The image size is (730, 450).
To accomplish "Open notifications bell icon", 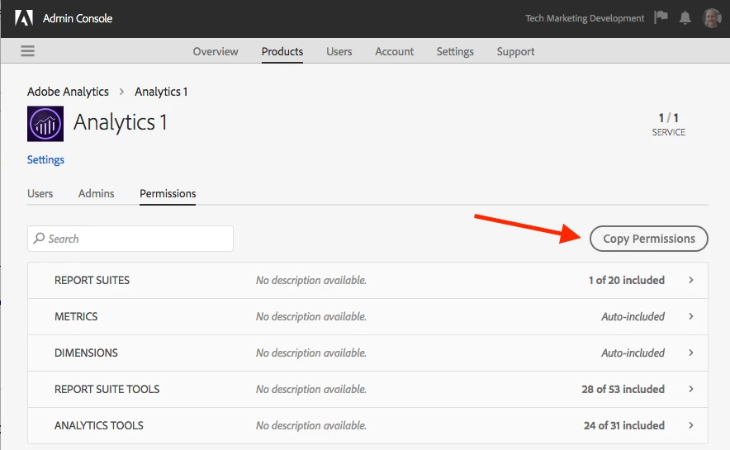I will click(x=685, y=17).
